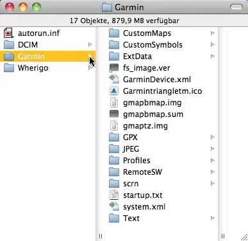This screenshot has height=241, width=248.
Task: Click the Garmin folder proxy icon in title
Action: coord(107,8)
